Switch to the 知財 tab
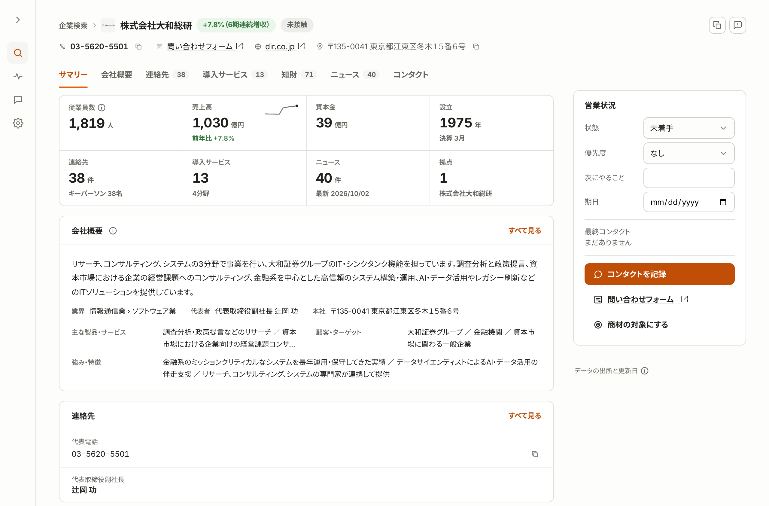The height and width of the screenshot is (506, 769). click(299, 75)
